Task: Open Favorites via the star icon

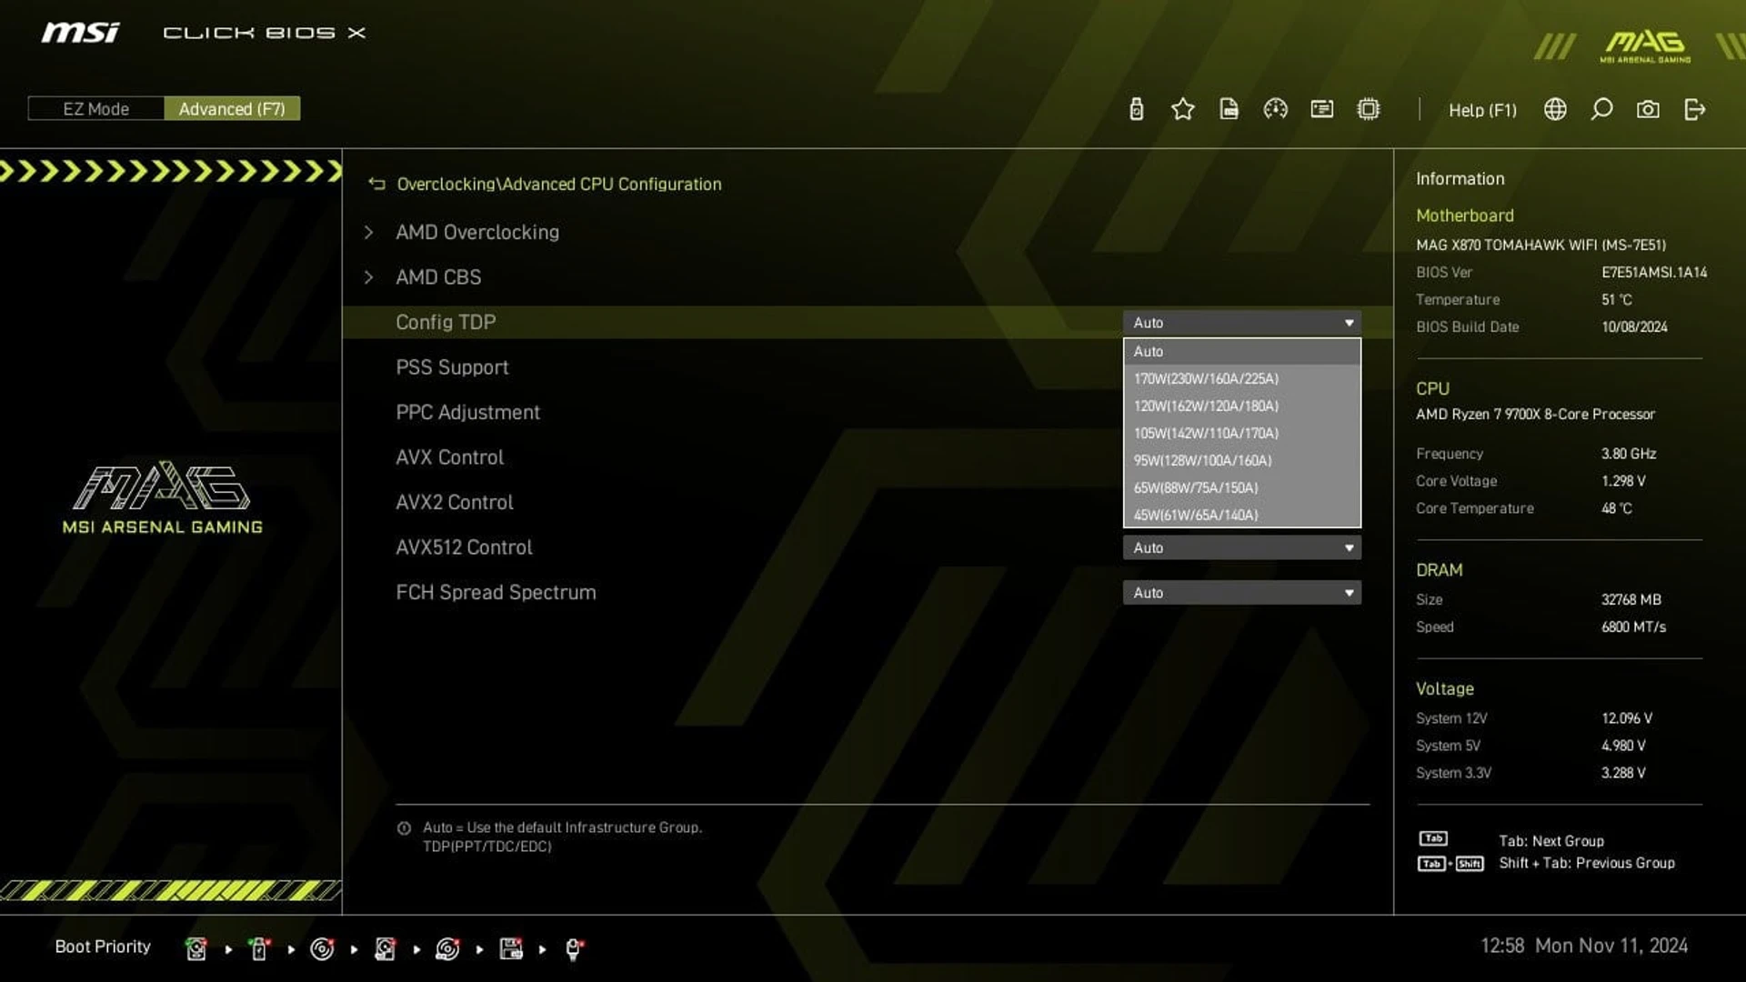Action: (1182, 109)
